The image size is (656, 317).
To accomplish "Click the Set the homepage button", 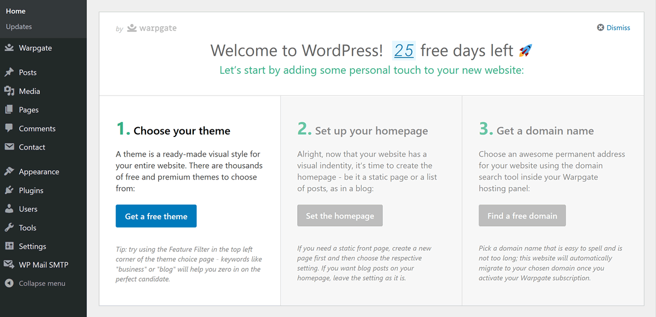I will [340, 216].
